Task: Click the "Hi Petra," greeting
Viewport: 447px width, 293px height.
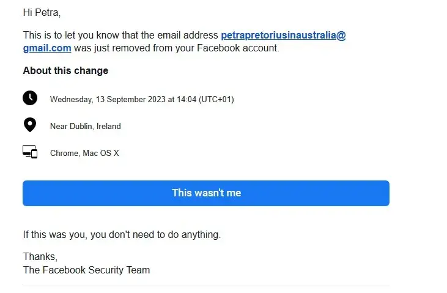Action: point(42,12)
